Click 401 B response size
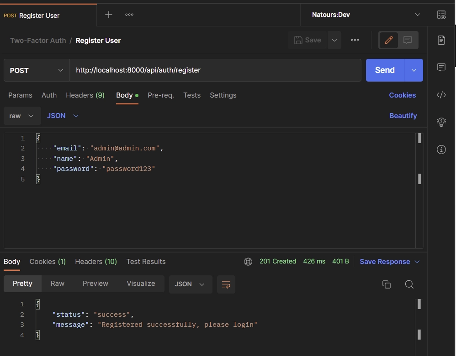 coord(340,261)
